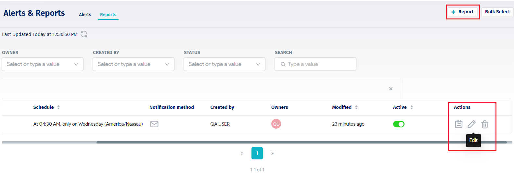Image resolution: width=514 pixels, height=173 pixels.
Task: Open the Created By filter dropdown
Action: click(x=134, y=64)
